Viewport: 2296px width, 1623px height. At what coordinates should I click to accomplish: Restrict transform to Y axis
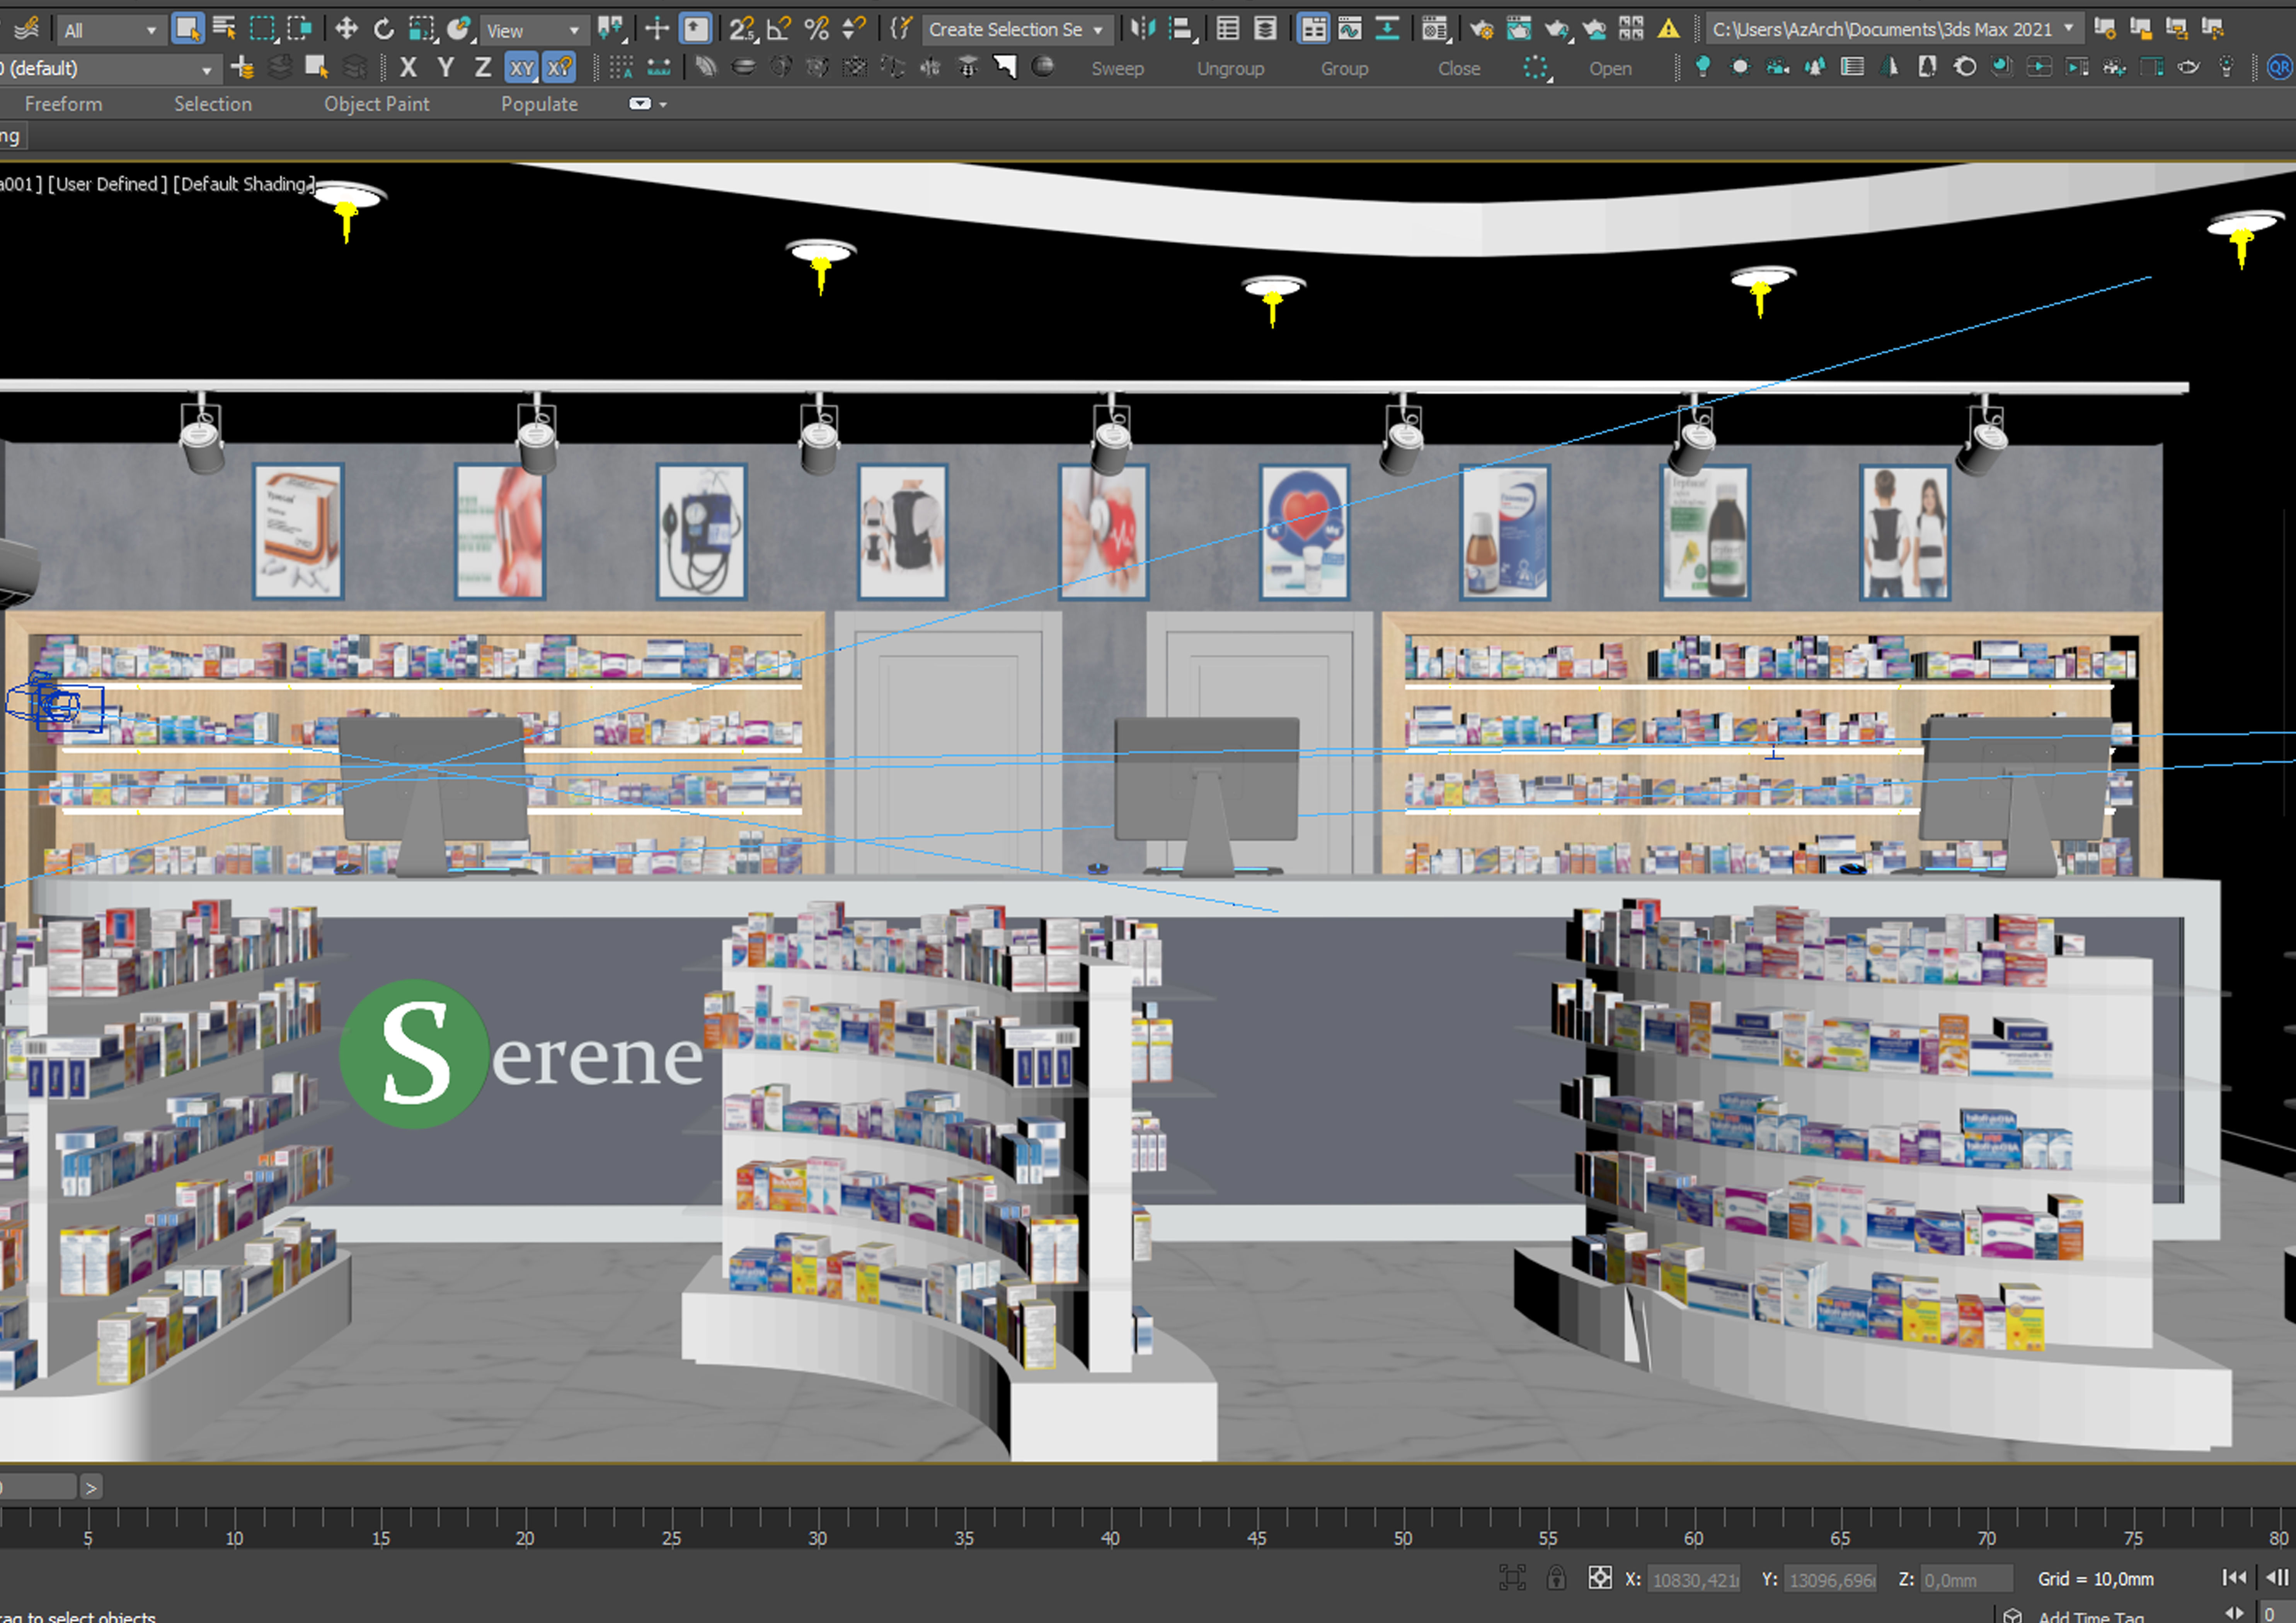tap(446, 67)
